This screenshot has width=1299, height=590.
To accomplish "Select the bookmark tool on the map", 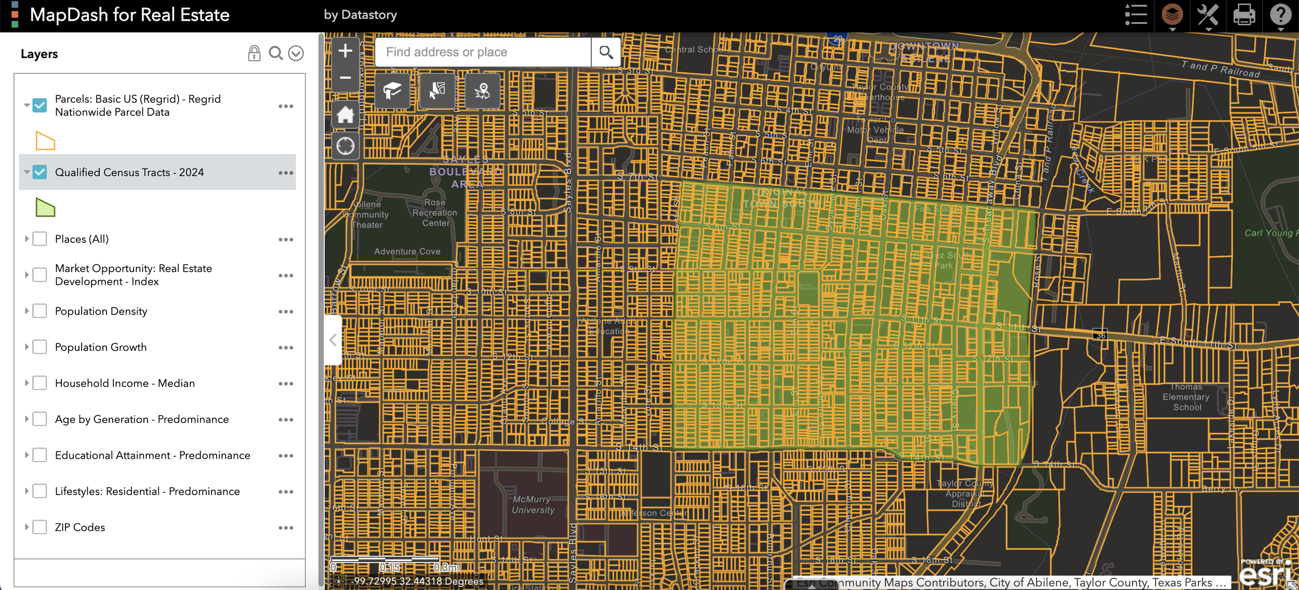I will point(393,91).
